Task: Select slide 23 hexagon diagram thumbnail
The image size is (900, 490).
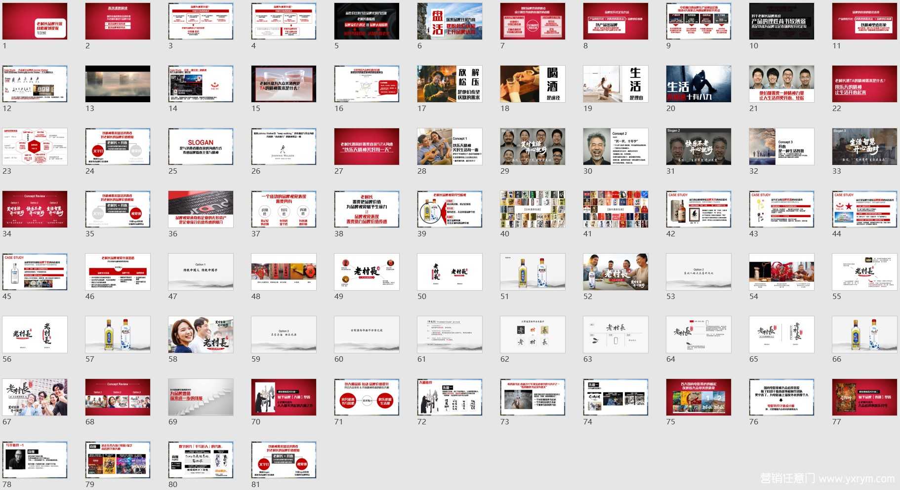Action: (x=35, y=147)
